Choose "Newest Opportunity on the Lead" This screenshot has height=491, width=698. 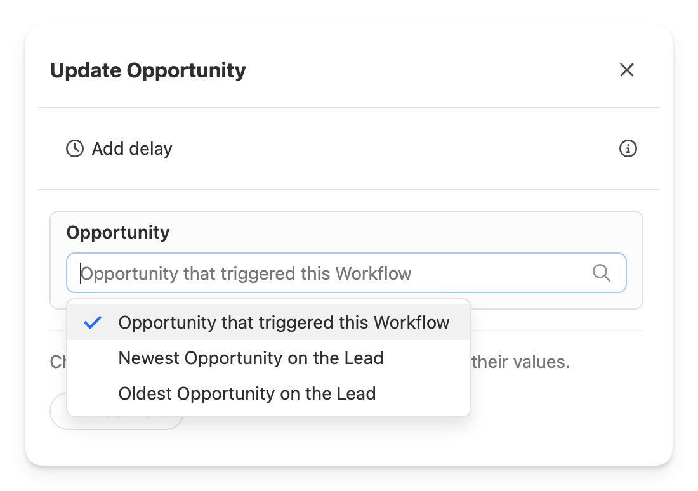click(251, 358)
